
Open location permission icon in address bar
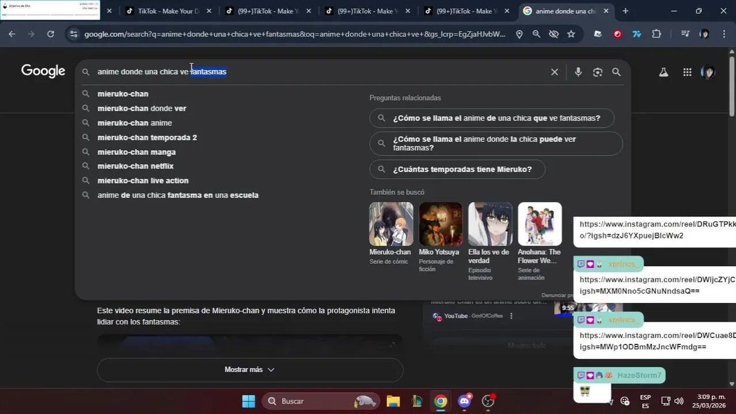(x=519, y=34)
